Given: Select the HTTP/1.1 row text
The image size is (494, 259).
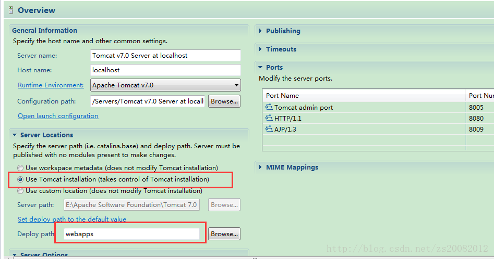Looking at the screenshot, I should [287, 119].
